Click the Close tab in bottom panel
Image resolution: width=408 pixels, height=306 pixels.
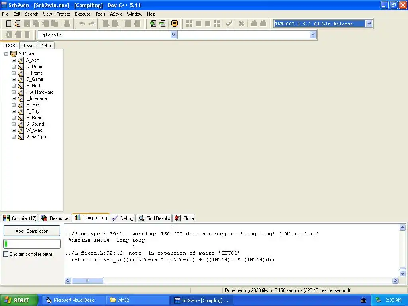[x=184, y=218]
